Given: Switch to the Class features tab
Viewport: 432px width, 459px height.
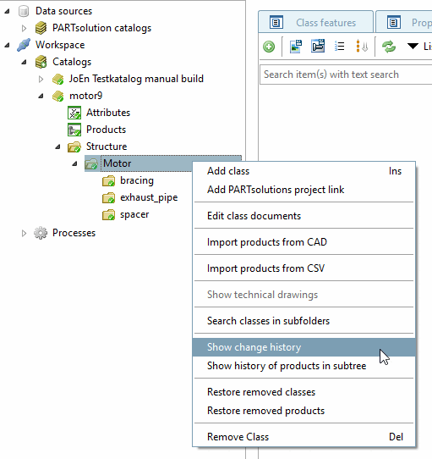Looking at the screenshot, I should [x=315, y=23].
